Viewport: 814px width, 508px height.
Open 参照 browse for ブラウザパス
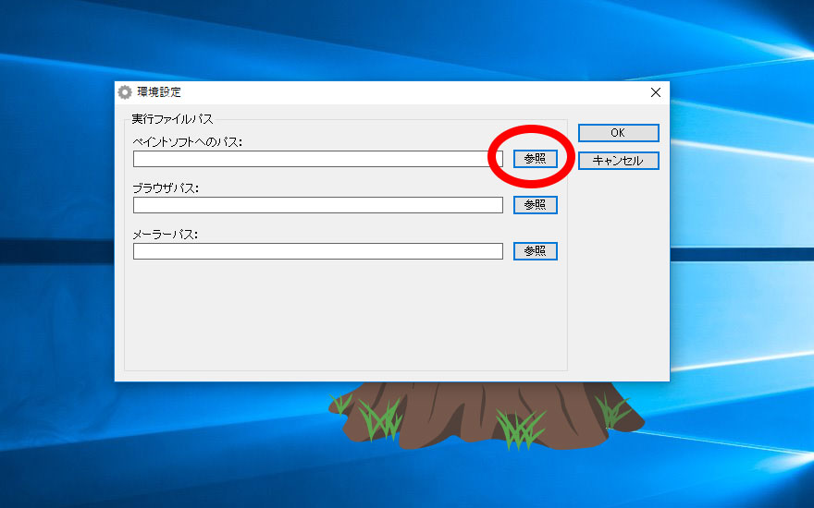coord(536,205)
